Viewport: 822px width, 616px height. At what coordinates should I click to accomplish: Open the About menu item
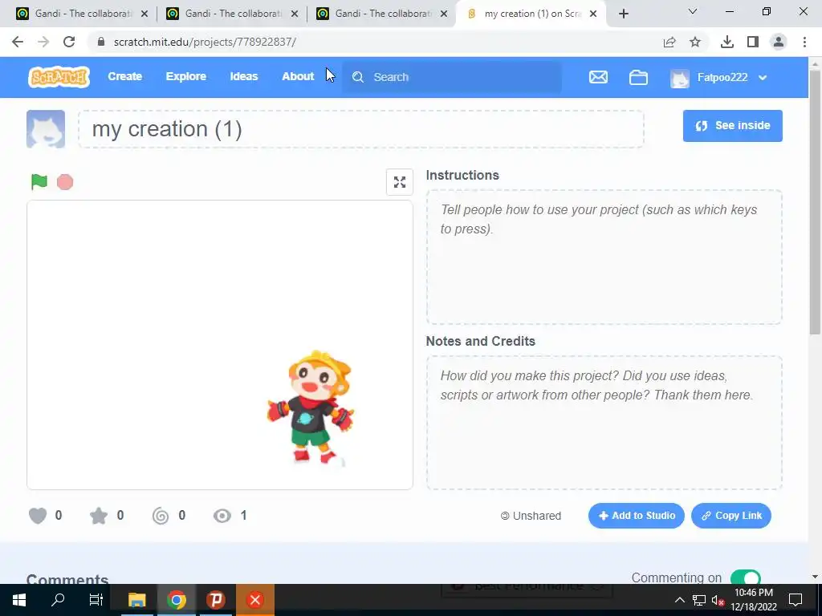pos(298,76)
